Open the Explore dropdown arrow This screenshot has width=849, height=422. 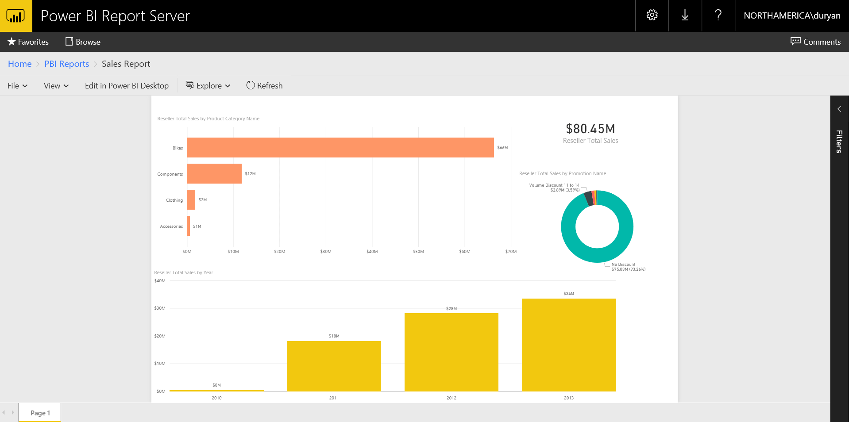[x=228, y=86]
